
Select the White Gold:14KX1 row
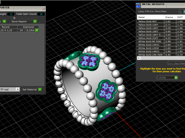tap(161, 51)
